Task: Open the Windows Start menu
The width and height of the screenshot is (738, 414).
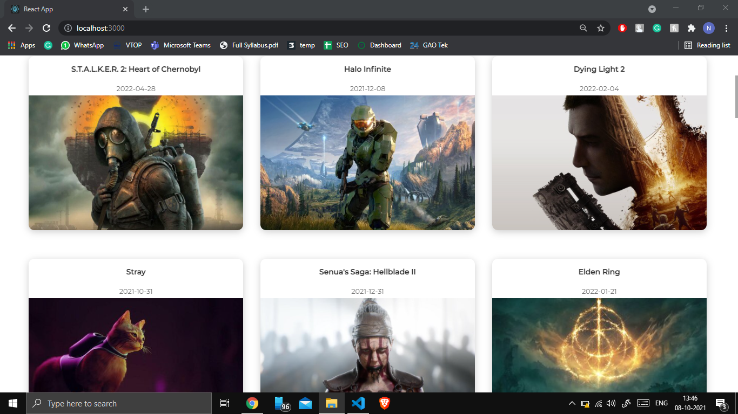Action: (13, 403)
